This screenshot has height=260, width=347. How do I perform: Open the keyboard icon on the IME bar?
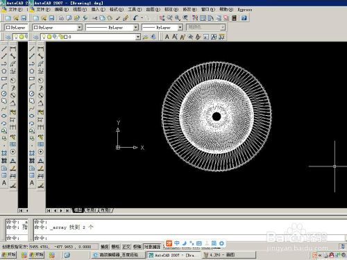tap(199, 243)
